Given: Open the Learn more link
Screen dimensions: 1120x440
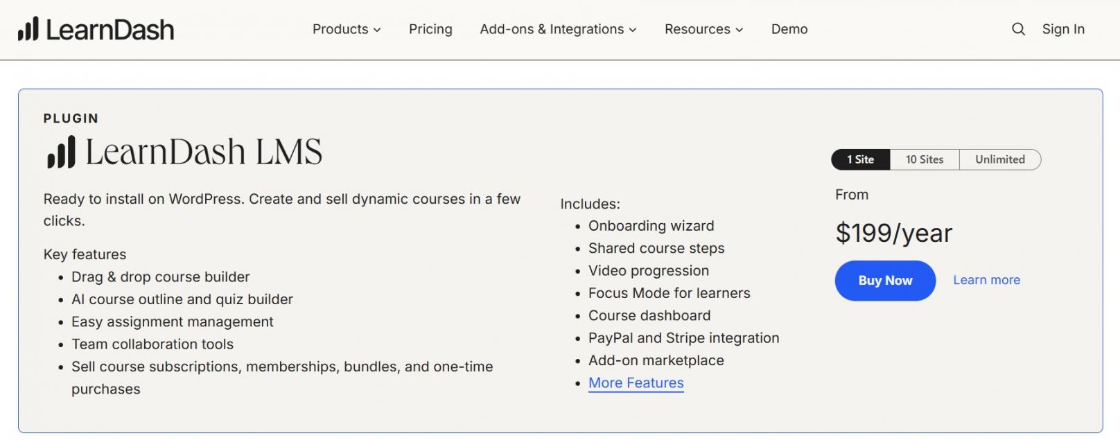Looking at the screenshot, I should tap(986, 280).
